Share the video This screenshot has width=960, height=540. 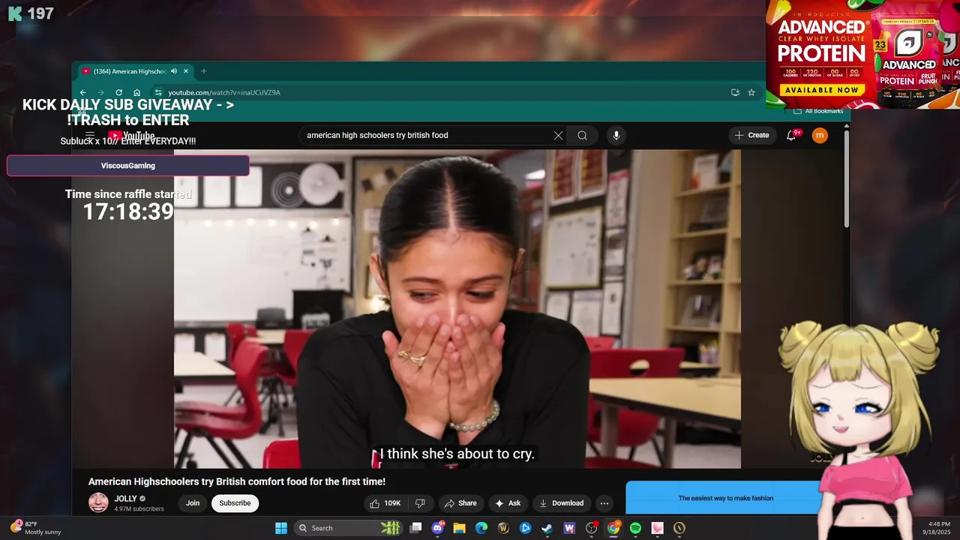(x=460, y=503)
